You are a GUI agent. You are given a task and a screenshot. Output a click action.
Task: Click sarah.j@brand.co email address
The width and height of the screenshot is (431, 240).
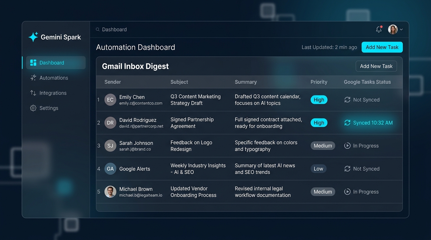[135, 149]
